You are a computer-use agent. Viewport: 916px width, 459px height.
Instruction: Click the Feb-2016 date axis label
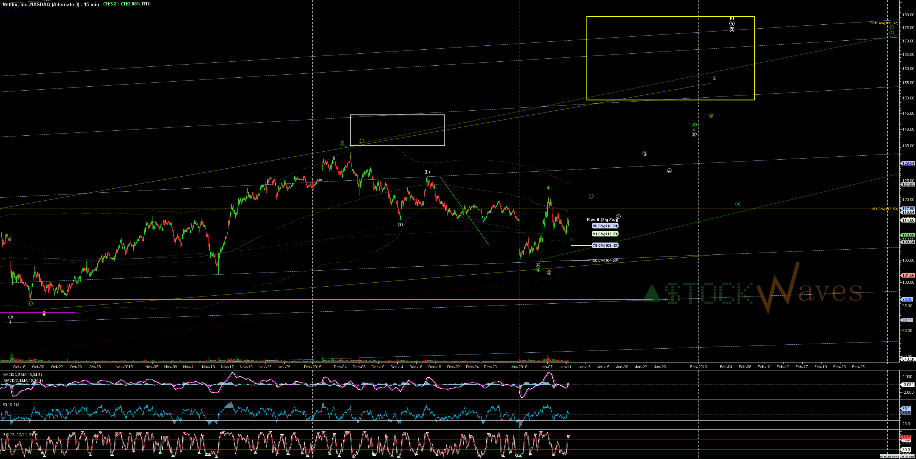[699, 367]
